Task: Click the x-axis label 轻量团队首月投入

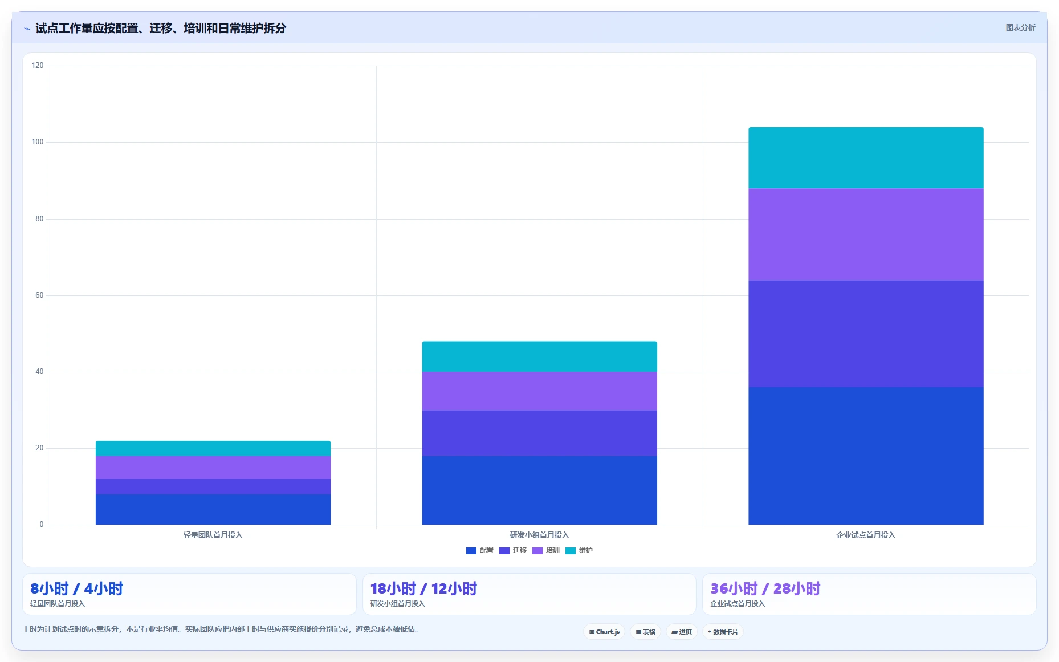Action: [x=213, y=535]
